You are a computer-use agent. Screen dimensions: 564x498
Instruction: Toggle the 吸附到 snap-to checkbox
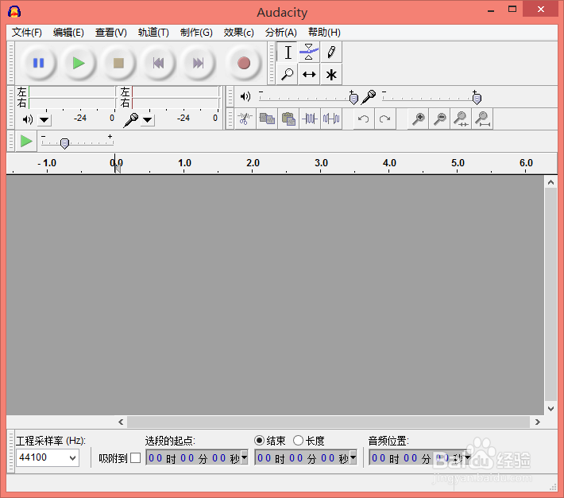tap(135, 458)
